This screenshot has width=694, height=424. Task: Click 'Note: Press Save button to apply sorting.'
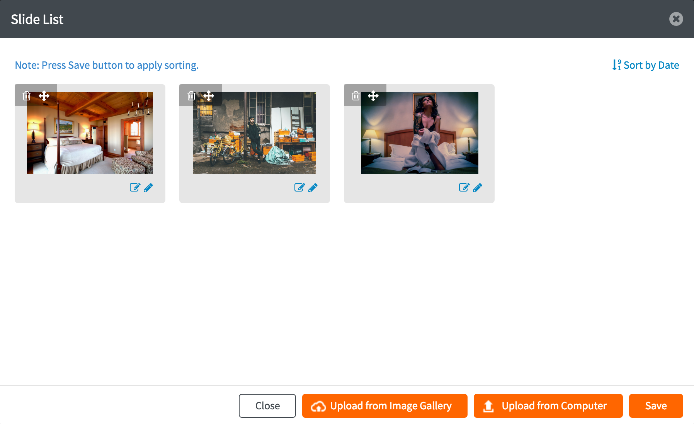click(107, 65)
